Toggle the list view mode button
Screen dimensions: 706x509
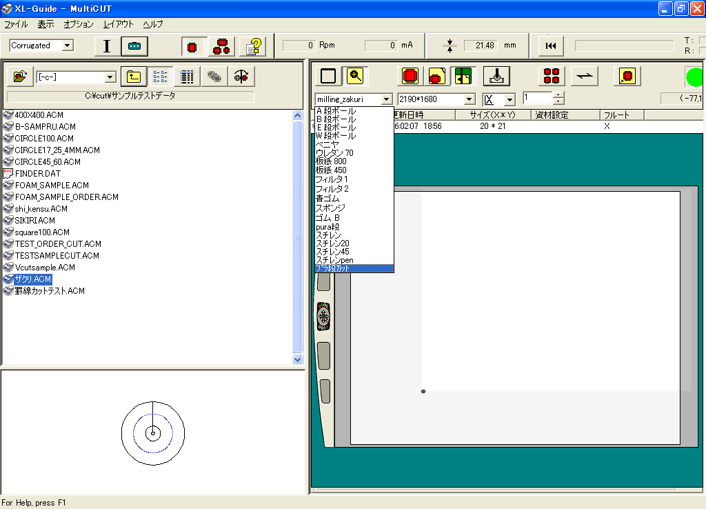pyautogui.click(x=160, y=77)
